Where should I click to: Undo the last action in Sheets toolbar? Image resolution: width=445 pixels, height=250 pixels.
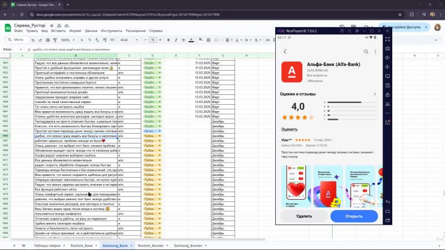33,40
